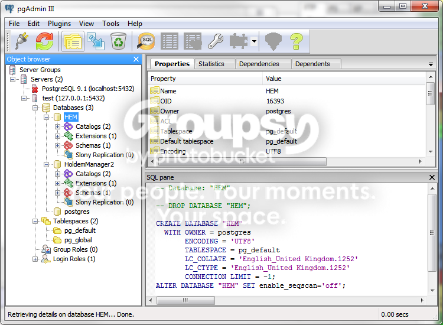
Task: Select Group Roles (0) item
Action: click(76, 249)
